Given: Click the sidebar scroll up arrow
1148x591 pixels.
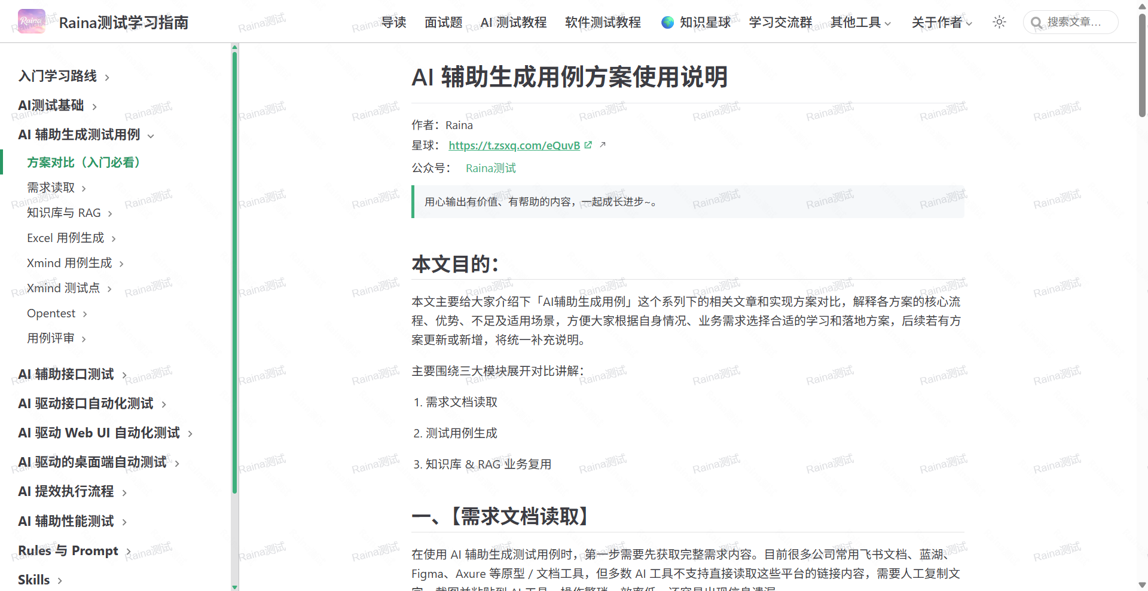Looking at the screenshot, I should [234, 47].
